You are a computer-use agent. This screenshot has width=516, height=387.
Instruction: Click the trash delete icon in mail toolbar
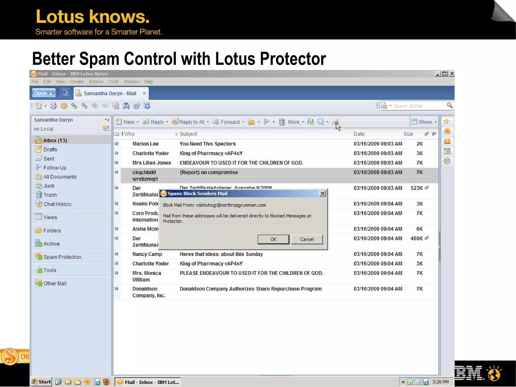pos(282,122)
